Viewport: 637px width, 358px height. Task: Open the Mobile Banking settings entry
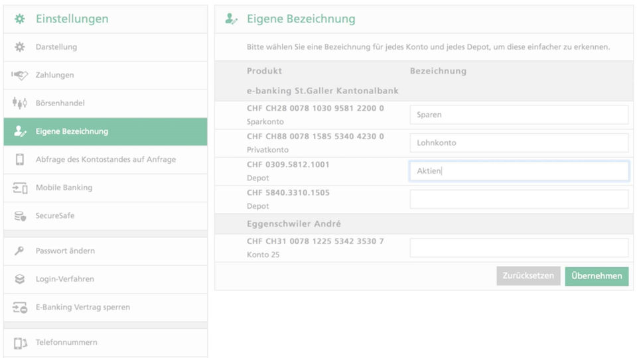(x=106, y=188)
